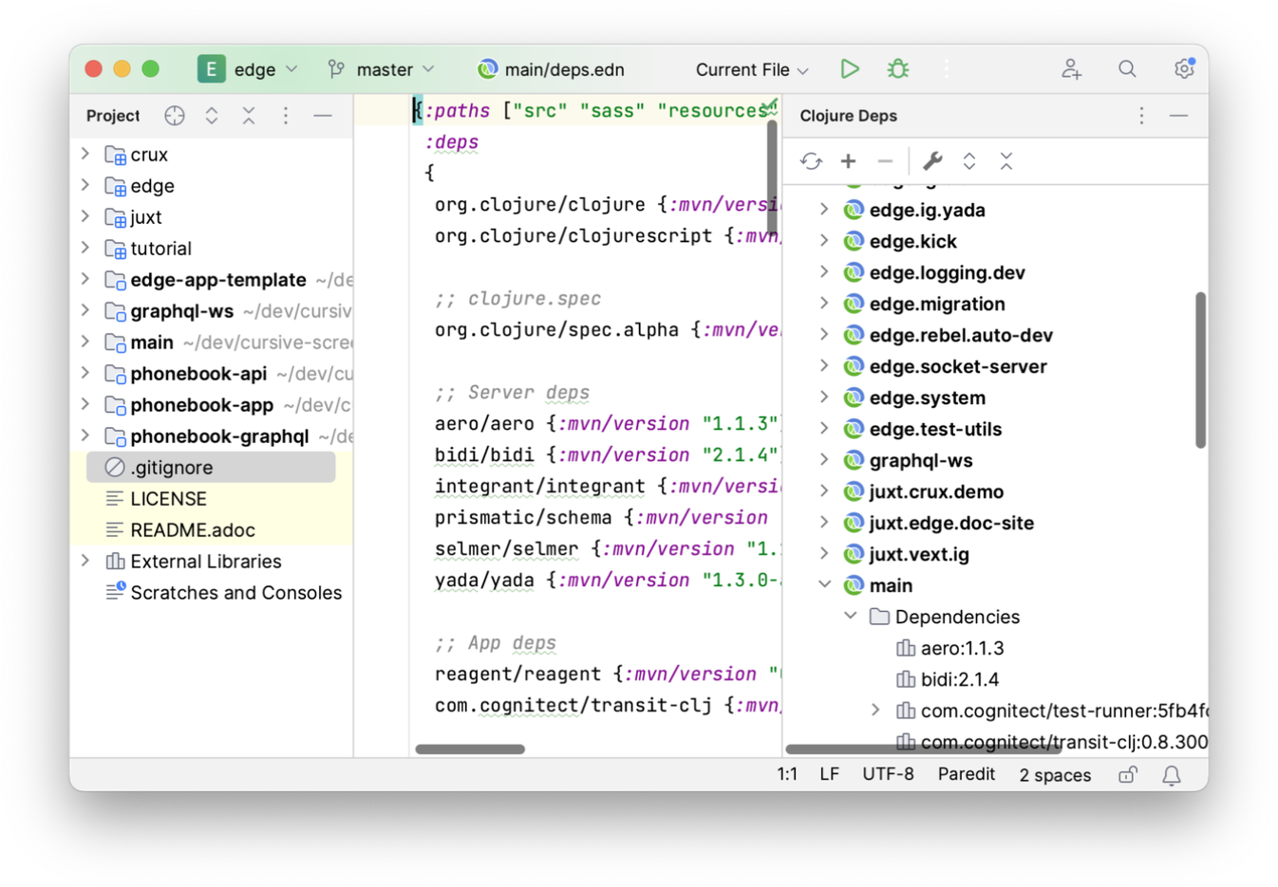The width and height of the screenshot is (1278, 887).
Task: Click the select opened file target icon
Action: tap(175, 116)
